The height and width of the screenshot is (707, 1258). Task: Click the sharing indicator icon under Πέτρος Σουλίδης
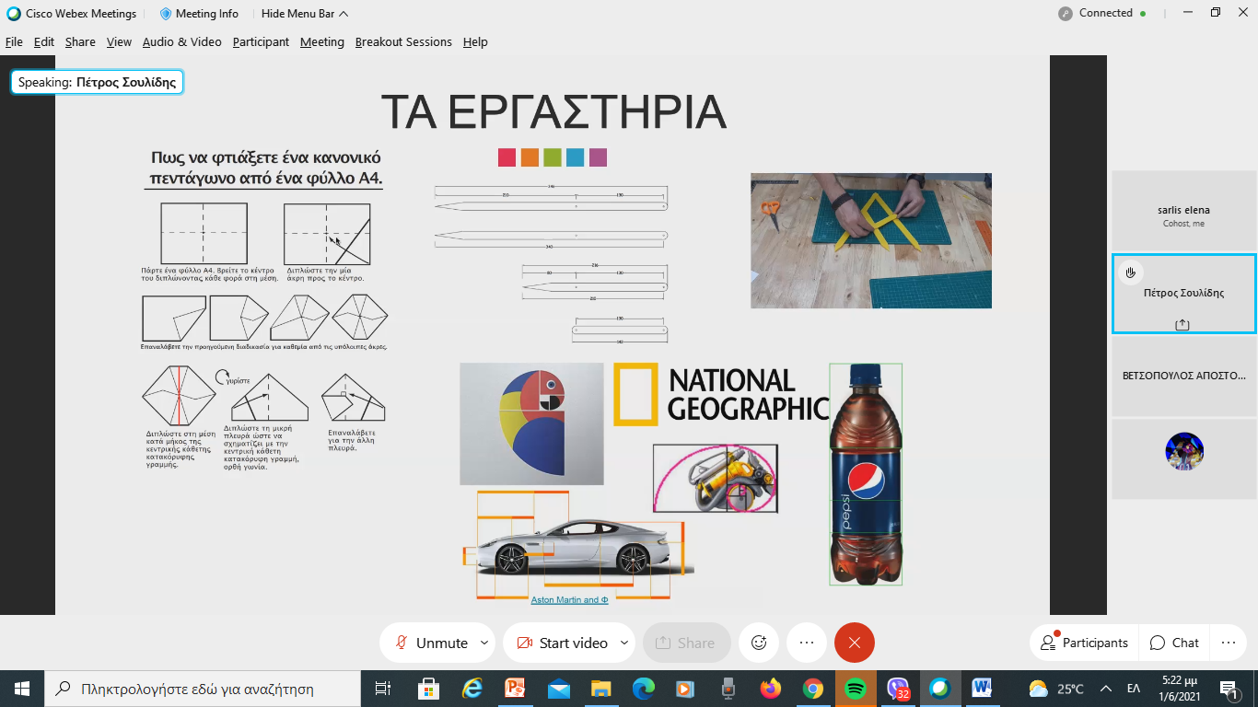pos(1182,324)
